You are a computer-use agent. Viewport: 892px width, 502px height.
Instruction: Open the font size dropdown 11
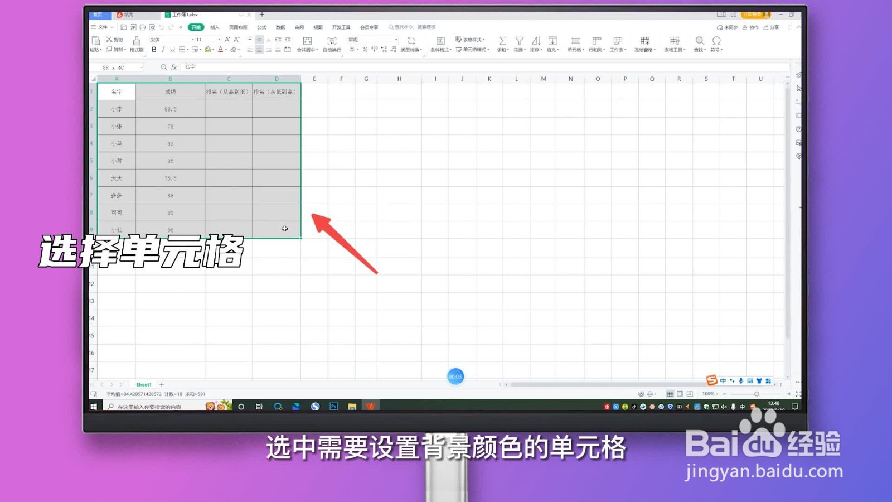pyautogui.click(x=208, y=40)
